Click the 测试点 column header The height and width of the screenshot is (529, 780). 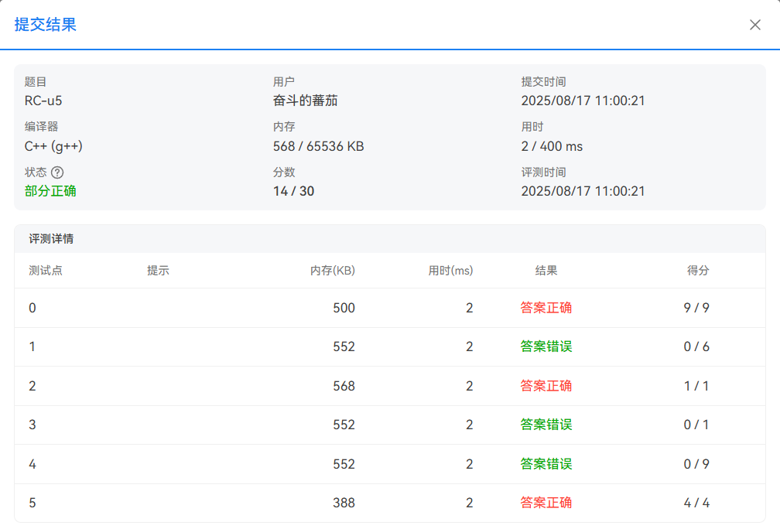pos(45,271)
